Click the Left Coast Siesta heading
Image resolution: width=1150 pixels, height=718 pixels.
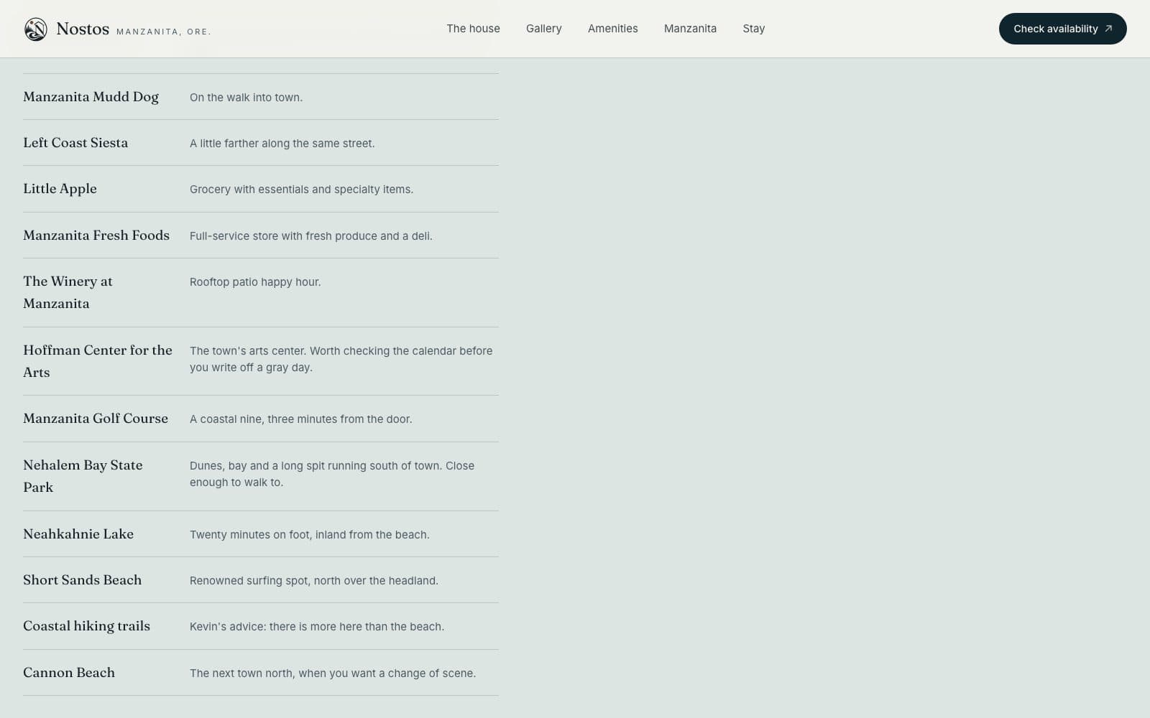tap(75, 143)
